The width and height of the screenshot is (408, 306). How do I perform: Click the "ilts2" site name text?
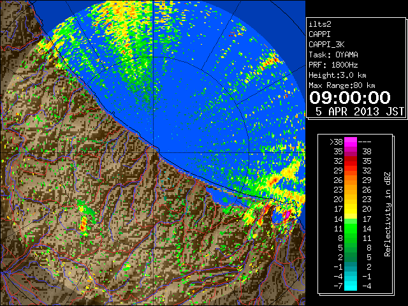(x=320, y=24)
